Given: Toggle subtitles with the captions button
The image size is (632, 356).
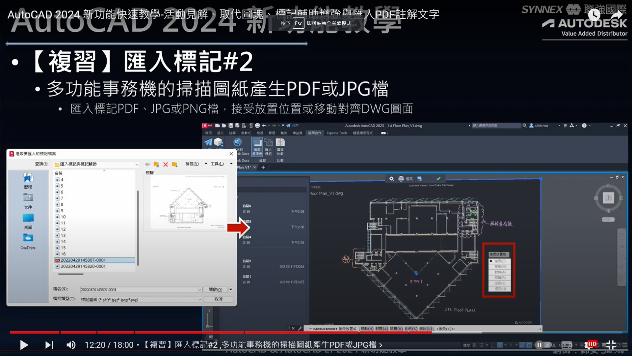Looking at the screenshot, I should (x=566, y=345).
